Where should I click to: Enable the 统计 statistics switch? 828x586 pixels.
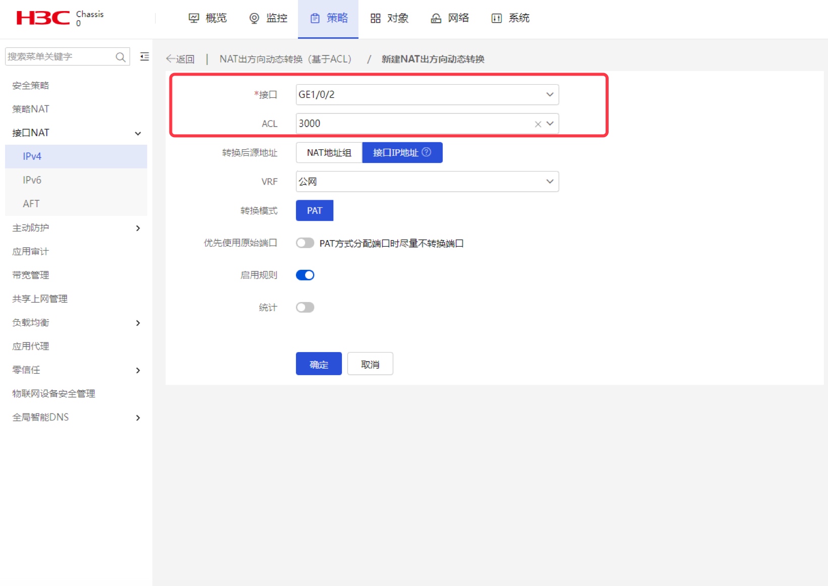point(305,307)
